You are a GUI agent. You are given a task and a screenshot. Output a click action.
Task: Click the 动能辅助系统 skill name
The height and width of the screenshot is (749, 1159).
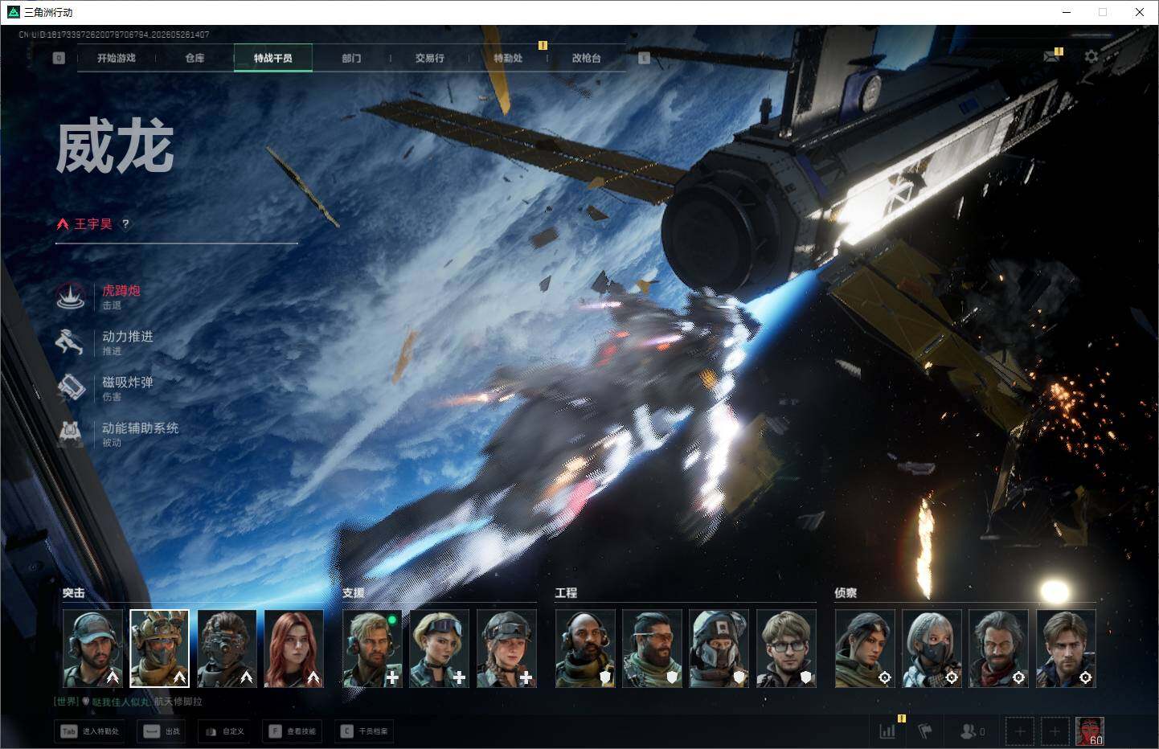click(141, 428)
